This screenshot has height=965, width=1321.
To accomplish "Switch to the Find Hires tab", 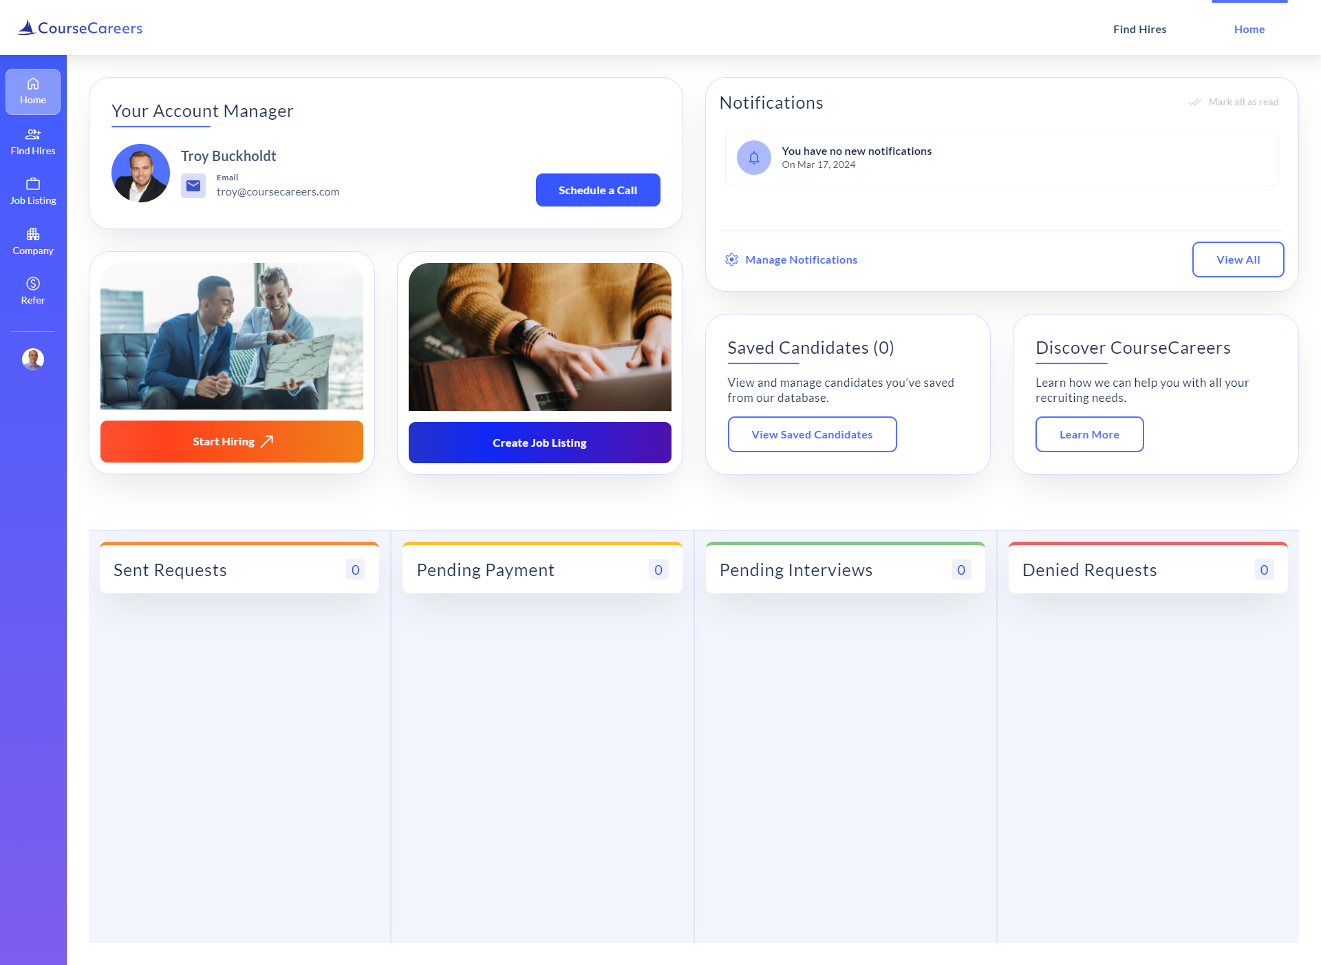I will point(1139,29).
